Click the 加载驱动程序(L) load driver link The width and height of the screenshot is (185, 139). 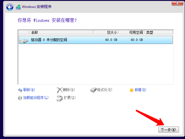(36, 98)
